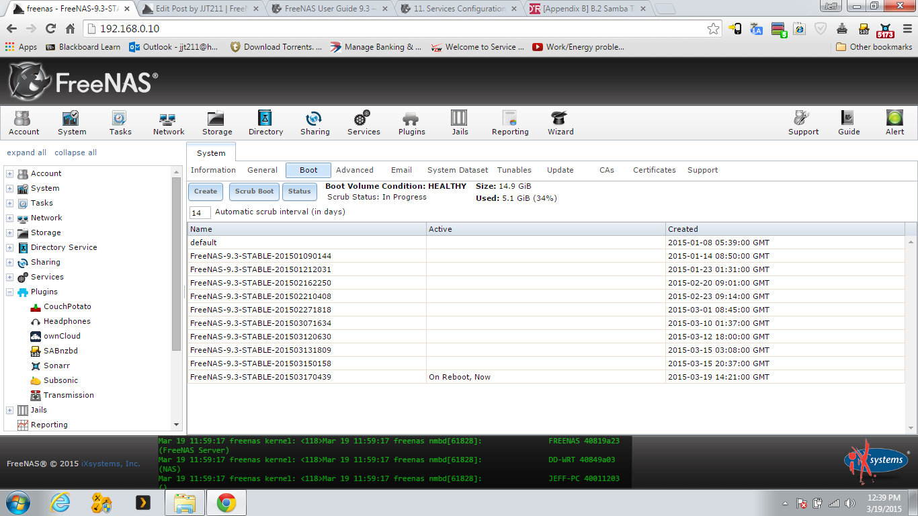Click the Scrub Boot button

pyautogui.click(x=254, y=191)
